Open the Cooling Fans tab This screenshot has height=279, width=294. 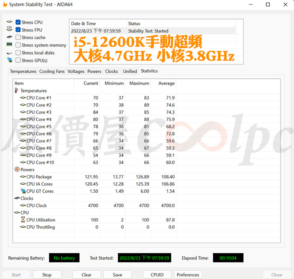(52, 71)
